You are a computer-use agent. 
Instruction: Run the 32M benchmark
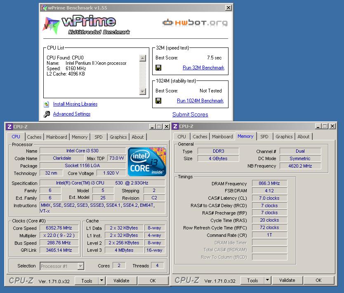pyautogui.click(x=203, y=68)
